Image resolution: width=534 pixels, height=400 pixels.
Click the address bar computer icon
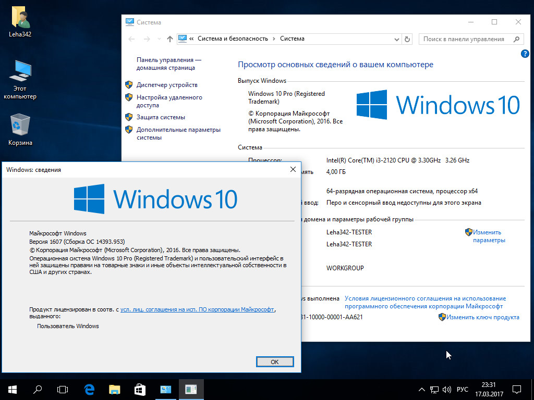(x=183, y=39)
